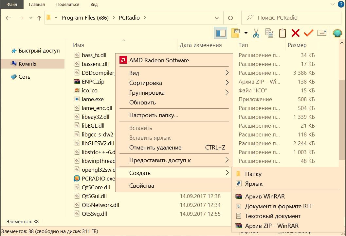The width and height of the screenshot is (346, 236).
Task: Create new Архив ZIP - WinRAR
Action: (x=287, y=226)
